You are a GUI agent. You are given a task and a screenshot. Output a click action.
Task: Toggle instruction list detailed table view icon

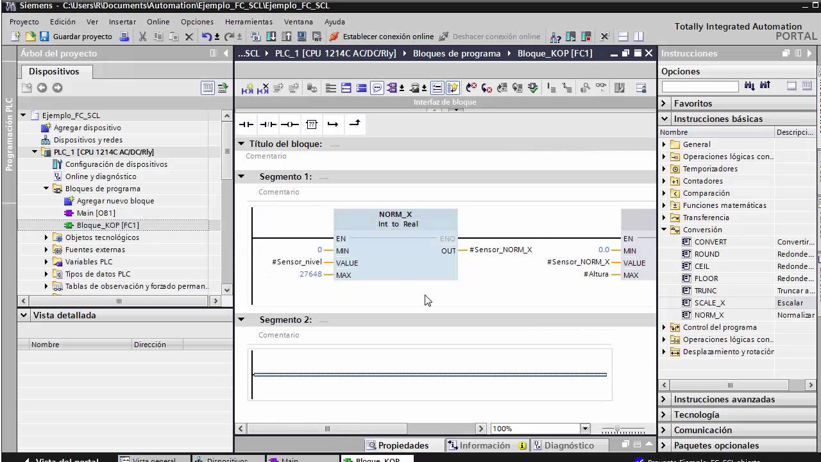click(807, 86)
